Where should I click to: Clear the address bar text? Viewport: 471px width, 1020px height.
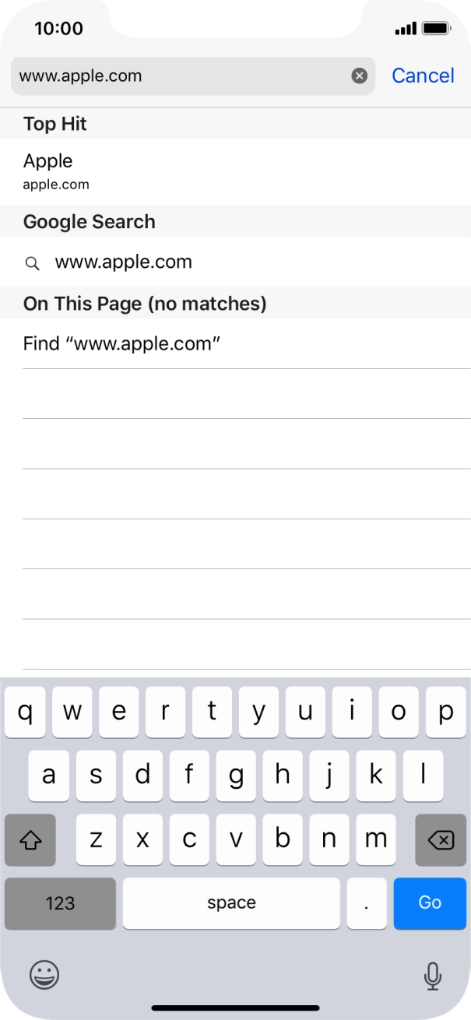point(357,76)
